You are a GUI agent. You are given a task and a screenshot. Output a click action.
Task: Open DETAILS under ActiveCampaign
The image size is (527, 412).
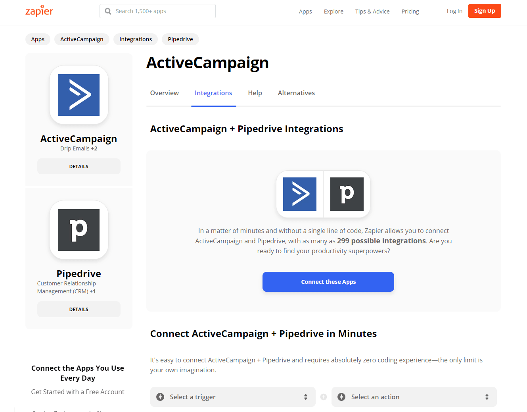click(x=79, y=166)
